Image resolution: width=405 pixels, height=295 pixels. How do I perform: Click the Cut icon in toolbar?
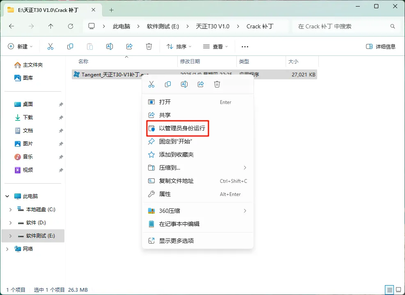[x=50, y=46]
